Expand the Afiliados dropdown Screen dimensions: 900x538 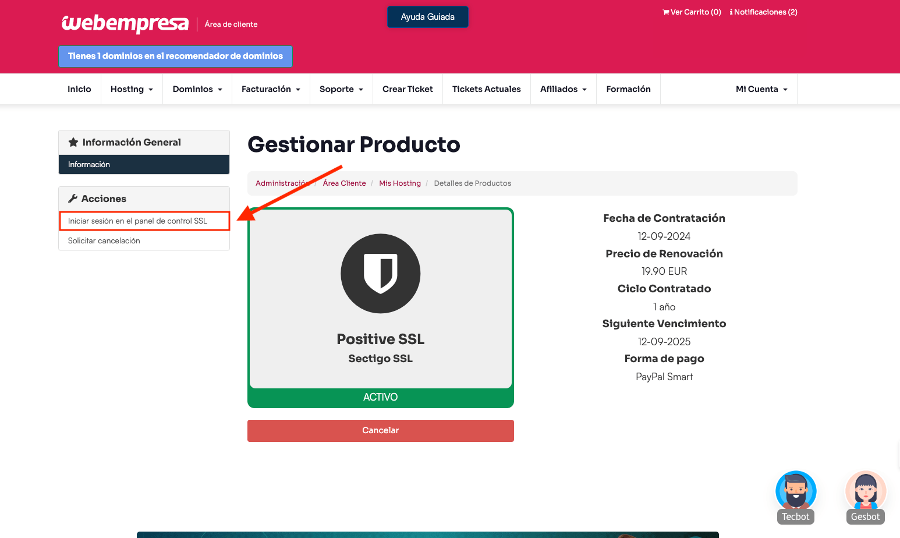tap(564, 89)
